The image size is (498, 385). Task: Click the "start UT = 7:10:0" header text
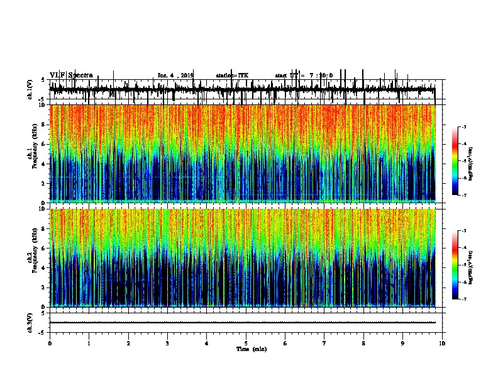[304, 75]
